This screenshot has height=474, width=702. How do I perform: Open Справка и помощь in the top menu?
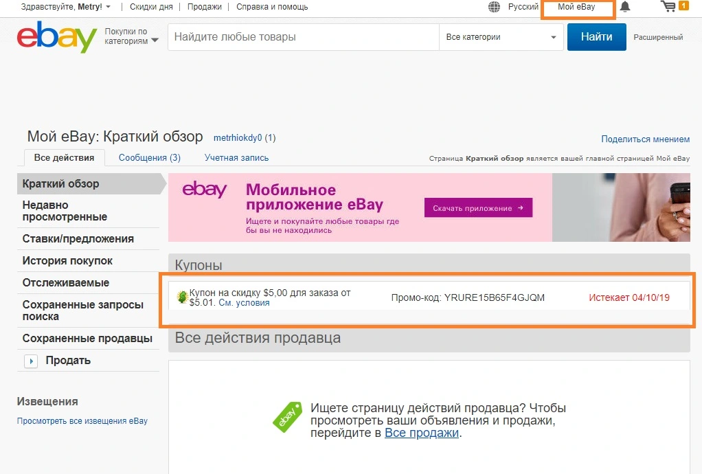coord(272,7)
